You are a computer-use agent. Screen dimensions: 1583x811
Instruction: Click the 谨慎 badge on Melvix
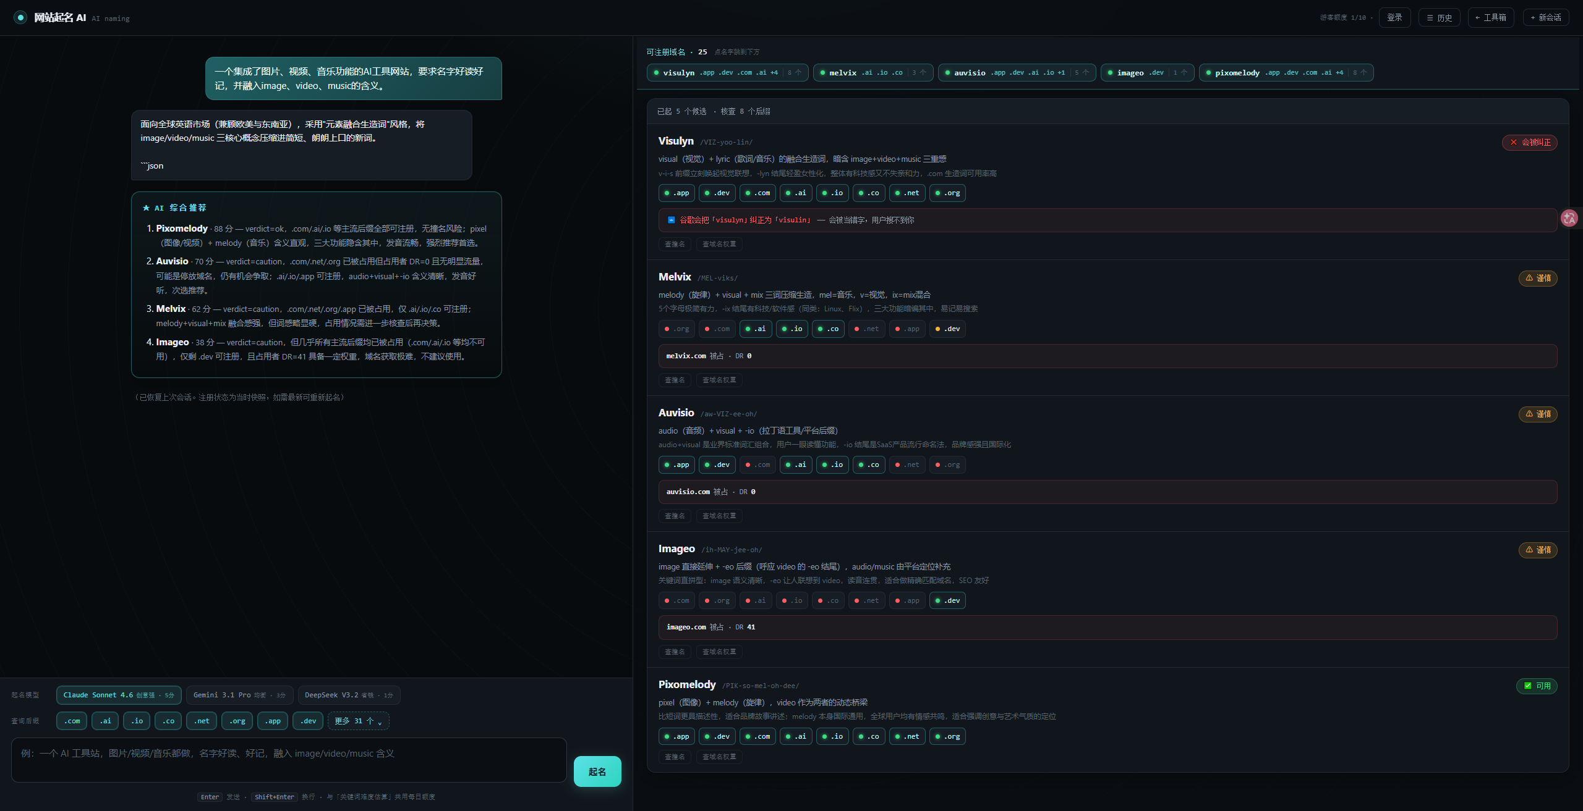point(1538,279)
